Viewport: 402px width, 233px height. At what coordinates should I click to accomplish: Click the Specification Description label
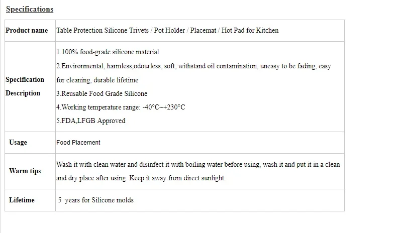coord(25,86)
